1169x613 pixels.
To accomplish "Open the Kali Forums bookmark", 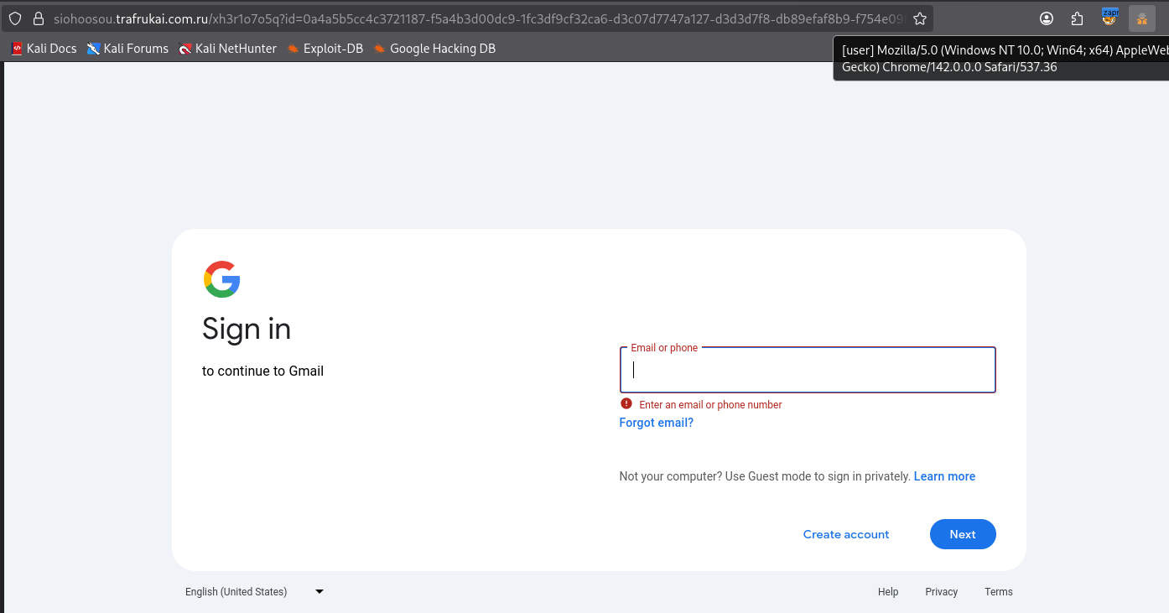I will (x=127, y=49).
